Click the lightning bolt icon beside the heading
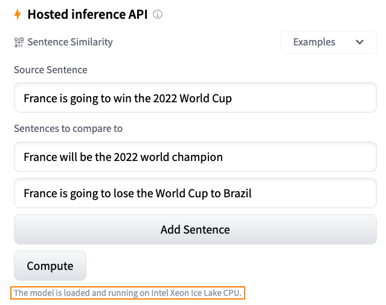386x305 pixels. click(x=18, y=15)
